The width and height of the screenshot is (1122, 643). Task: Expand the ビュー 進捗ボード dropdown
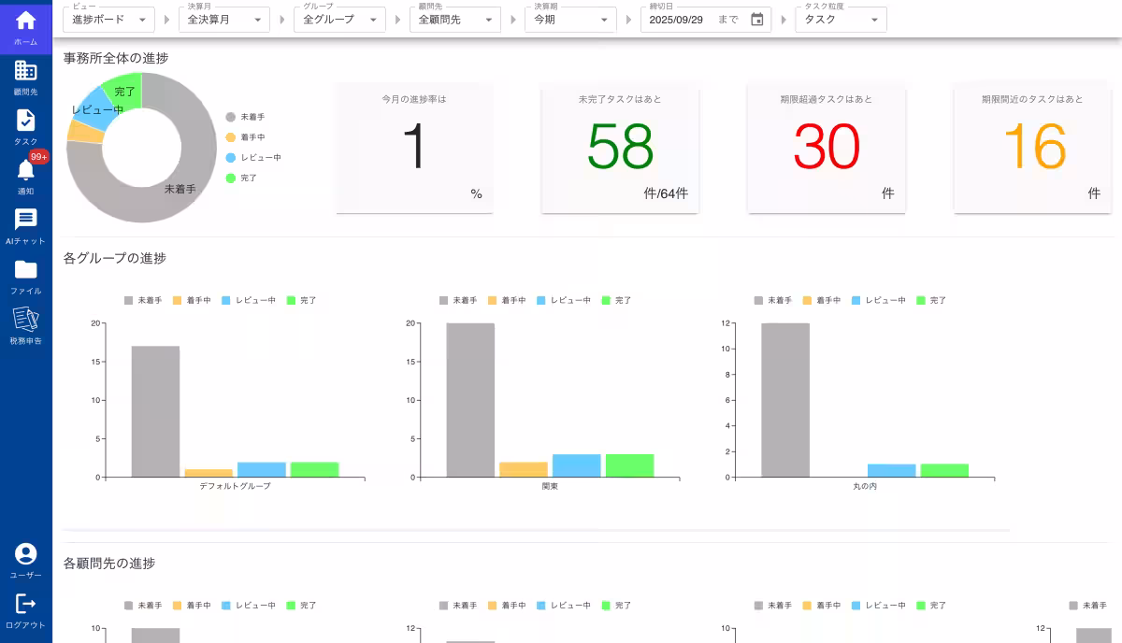(x=109, y=20)
